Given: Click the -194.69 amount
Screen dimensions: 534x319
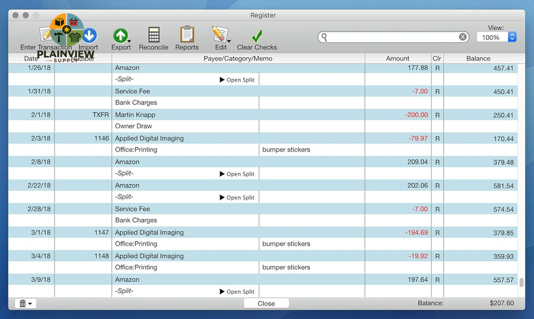Looking at the screenshot, I should [416, 232].
